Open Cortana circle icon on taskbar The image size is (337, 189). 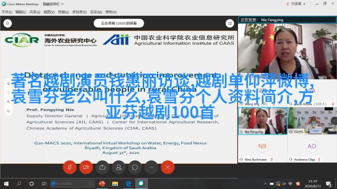pos(32,184)
